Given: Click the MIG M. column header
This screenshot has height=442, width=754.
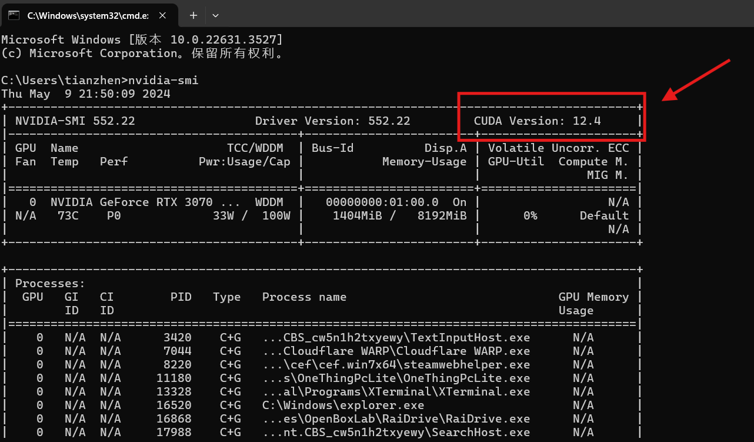Looking at the screenshot, I should click(608, 175).
